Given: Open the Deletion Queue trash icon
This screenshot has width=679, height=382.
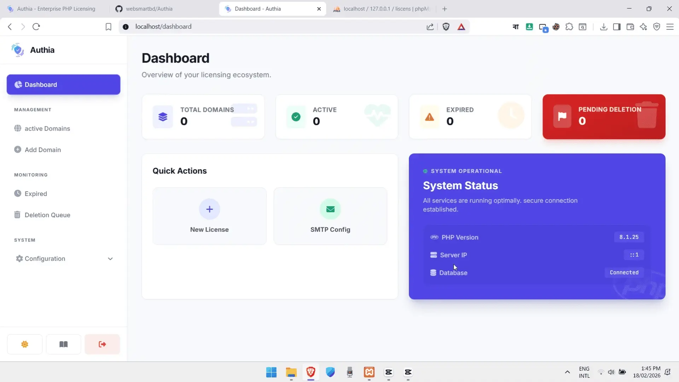Looking at the screenshot, I should tap(17, 215).
